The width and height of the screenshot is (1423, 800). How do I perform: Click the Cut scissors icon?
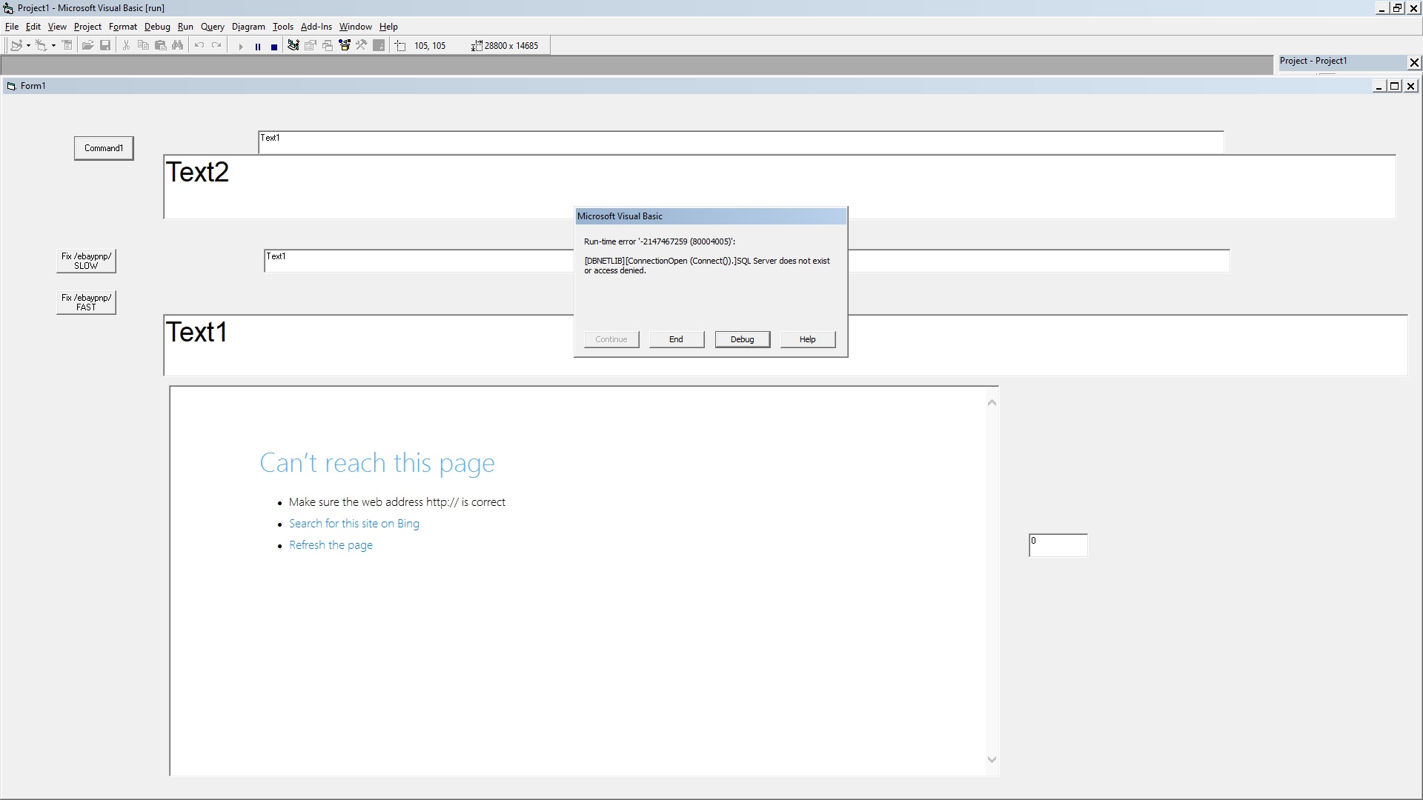126,45
